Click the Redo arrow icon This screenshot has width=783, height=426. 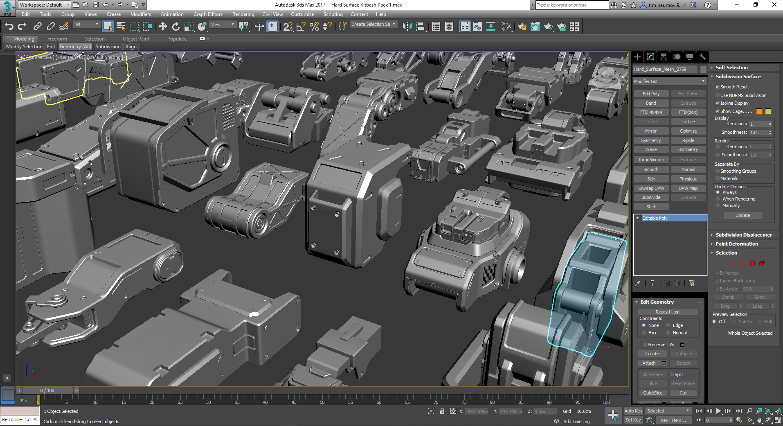(22, 27)
